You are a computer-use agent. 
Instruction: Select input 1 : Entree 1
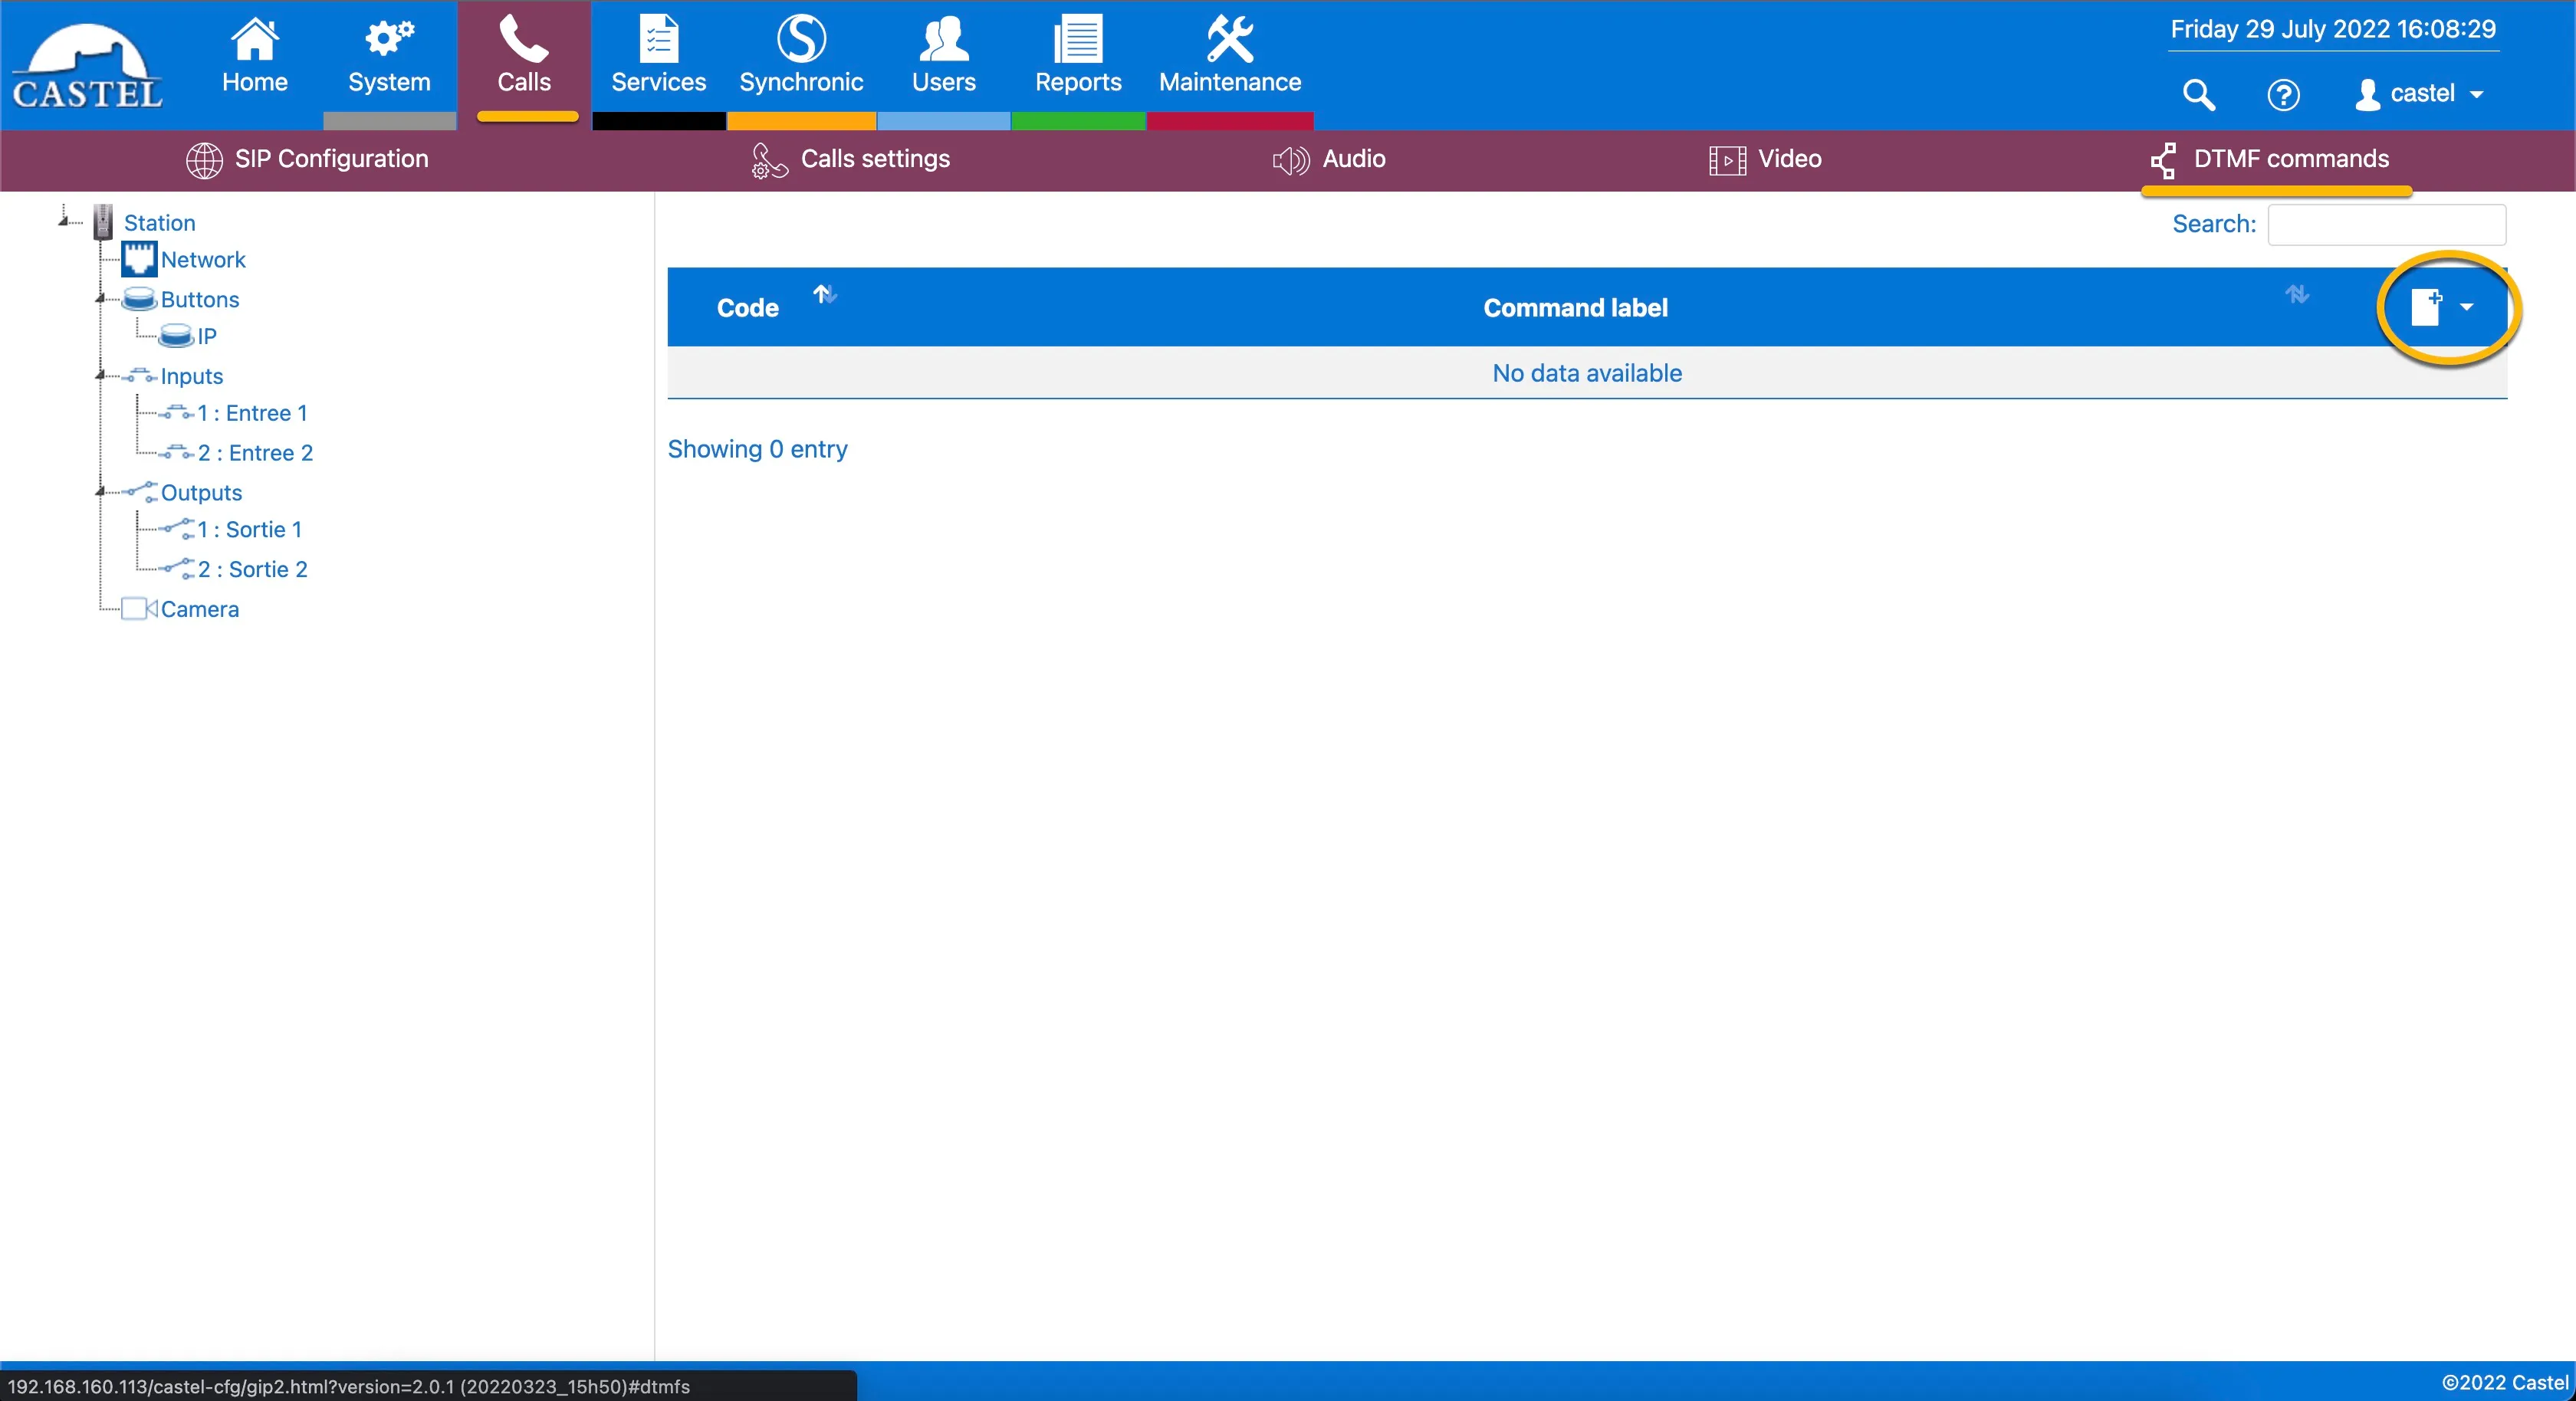point(252,413)
